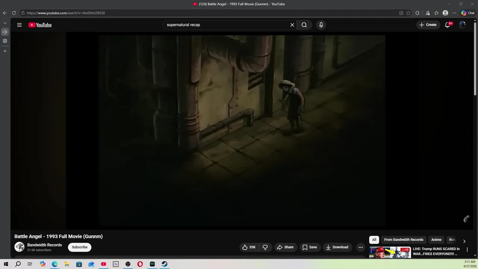Open the YouTube app in the taskbar
Screen dimensions: 478x269
103,264
